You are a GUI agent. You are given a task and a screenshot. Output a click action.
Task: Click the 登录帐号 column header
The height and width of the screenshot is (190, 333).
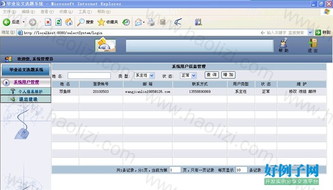tap(101, 84)
